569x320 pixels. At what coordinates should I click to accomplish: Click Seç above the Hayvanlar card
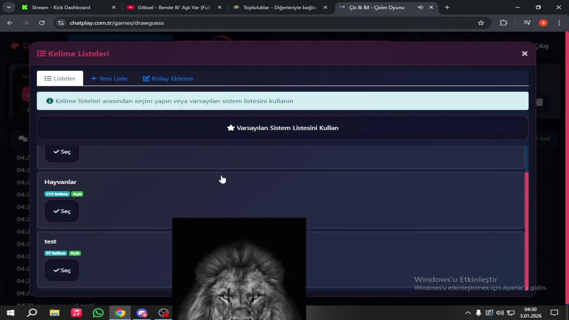tap(62, 152)
